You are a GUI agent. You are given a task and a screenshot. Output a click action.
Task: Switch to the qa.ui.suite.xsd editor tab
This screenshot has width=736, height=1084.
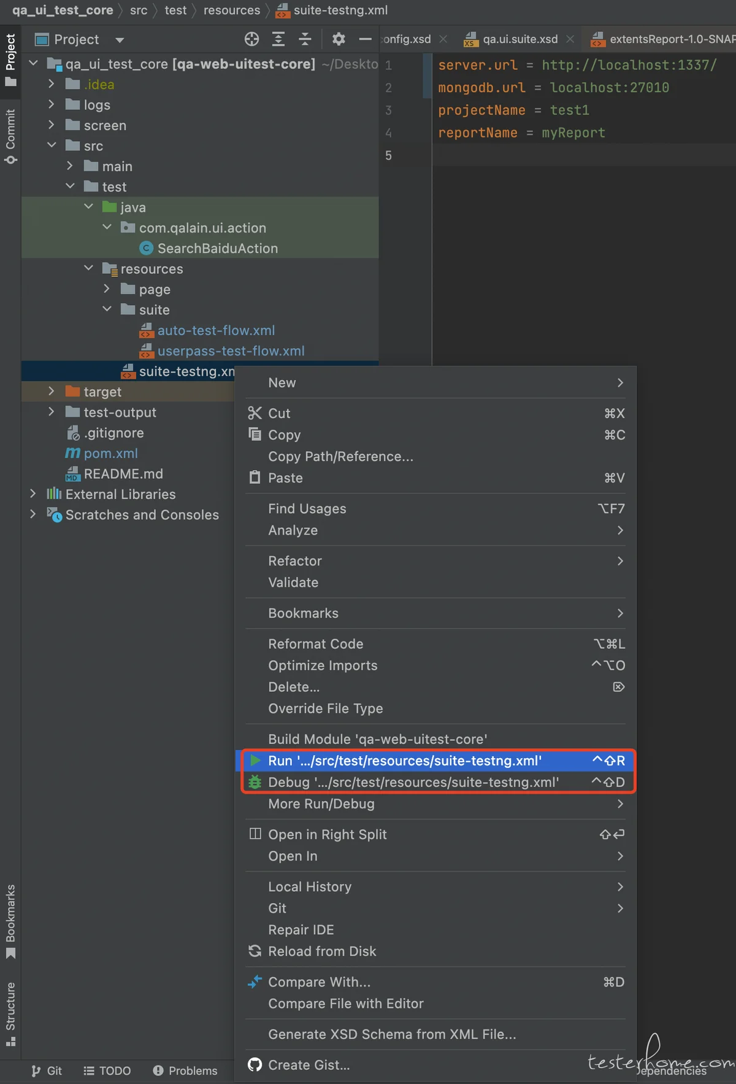pyautogui.click(x=519, y=39)
